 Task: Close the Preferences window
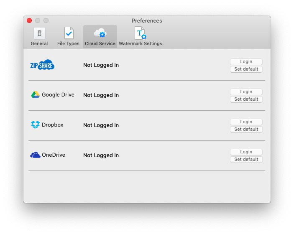click(x=29, y=20)
